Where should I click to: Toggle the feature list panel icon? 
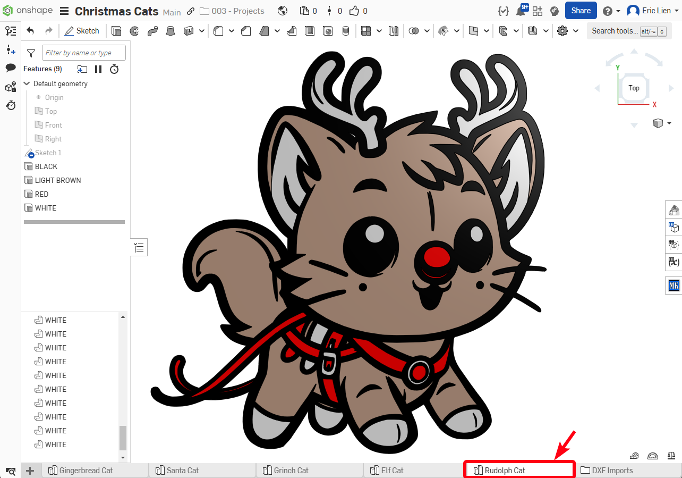tap(11, 31)
